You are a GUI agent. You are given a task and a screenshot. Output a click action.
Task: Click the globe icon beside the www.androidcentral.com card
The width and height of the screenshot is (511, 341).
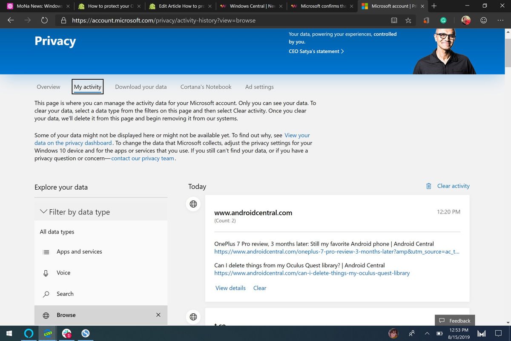tap(193, 204)
